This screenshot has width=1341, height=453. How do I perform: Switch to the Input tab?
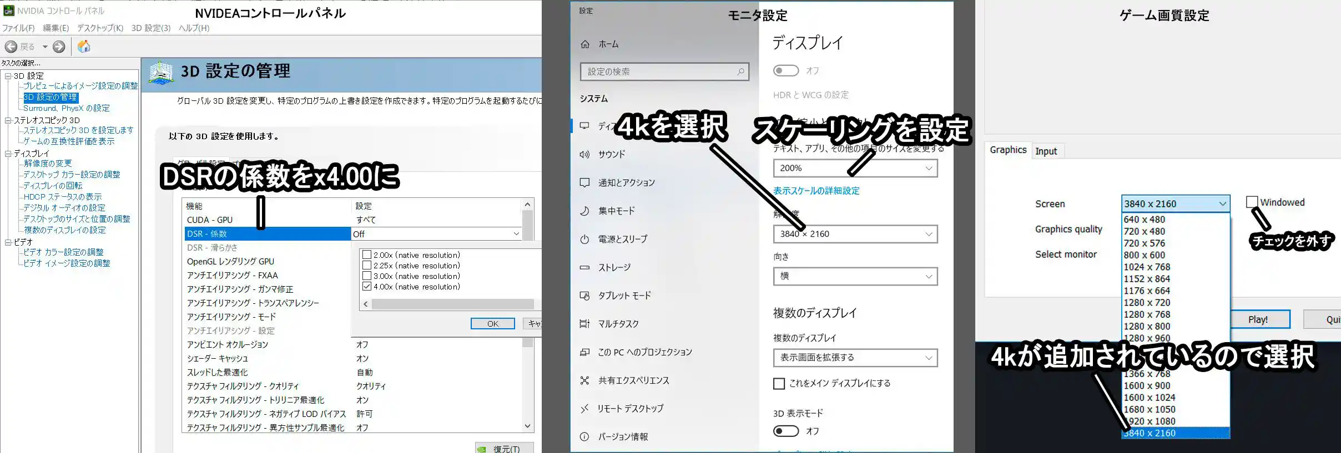pos(1046,151)
